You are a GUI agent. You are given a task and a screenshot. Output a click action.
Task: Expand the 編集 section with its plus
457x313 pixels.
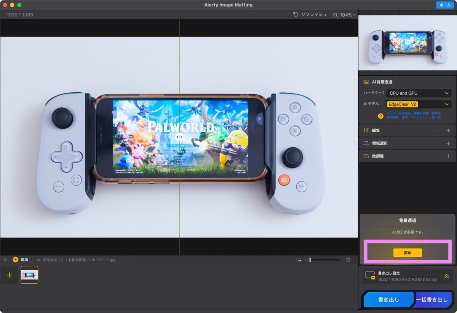[x=448, y=130]
